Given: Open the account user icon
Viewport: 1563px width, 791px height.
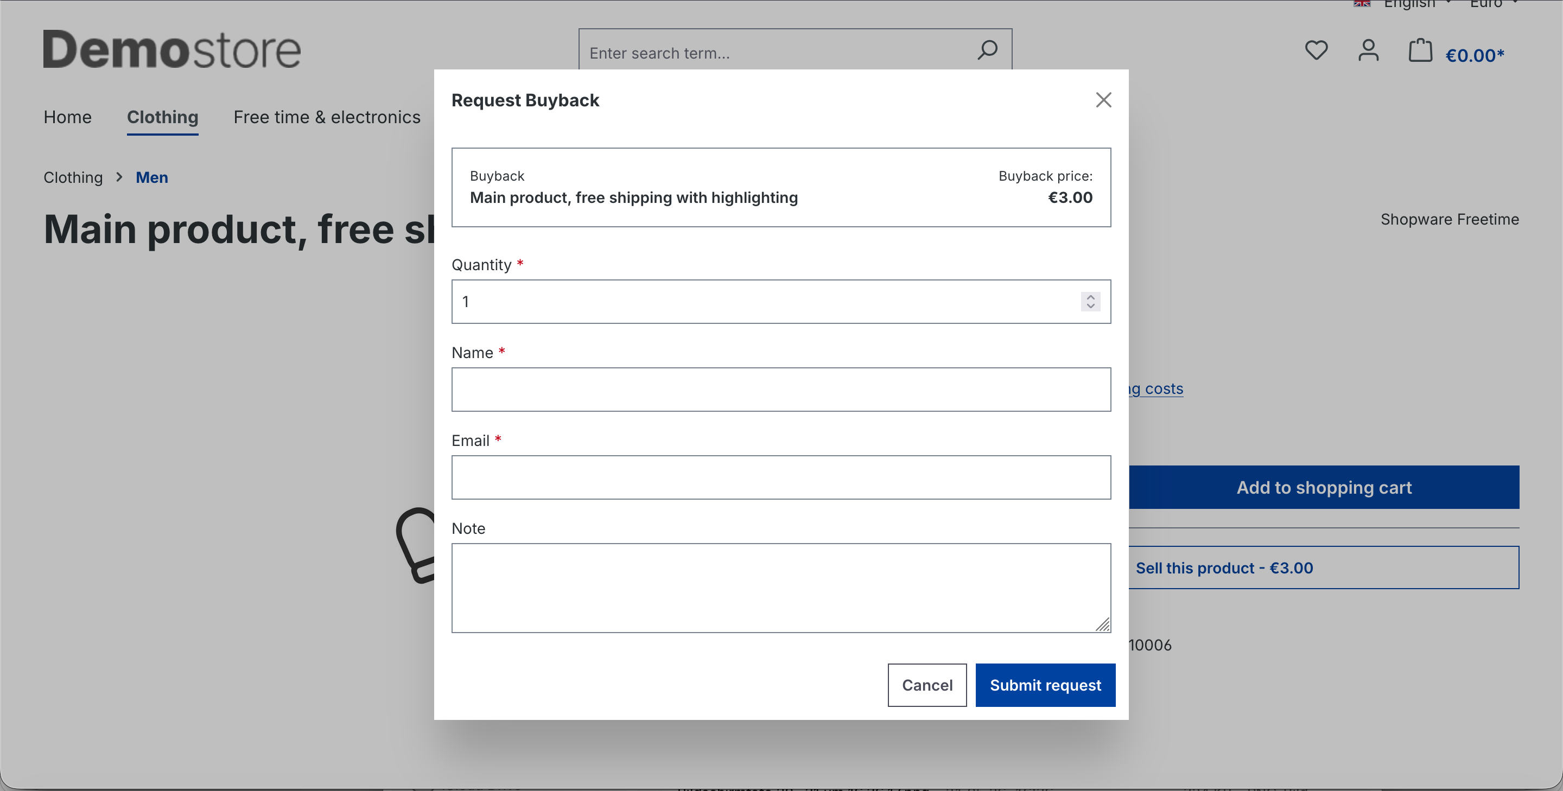Looking at the screenshot, I should point(1368,50).
